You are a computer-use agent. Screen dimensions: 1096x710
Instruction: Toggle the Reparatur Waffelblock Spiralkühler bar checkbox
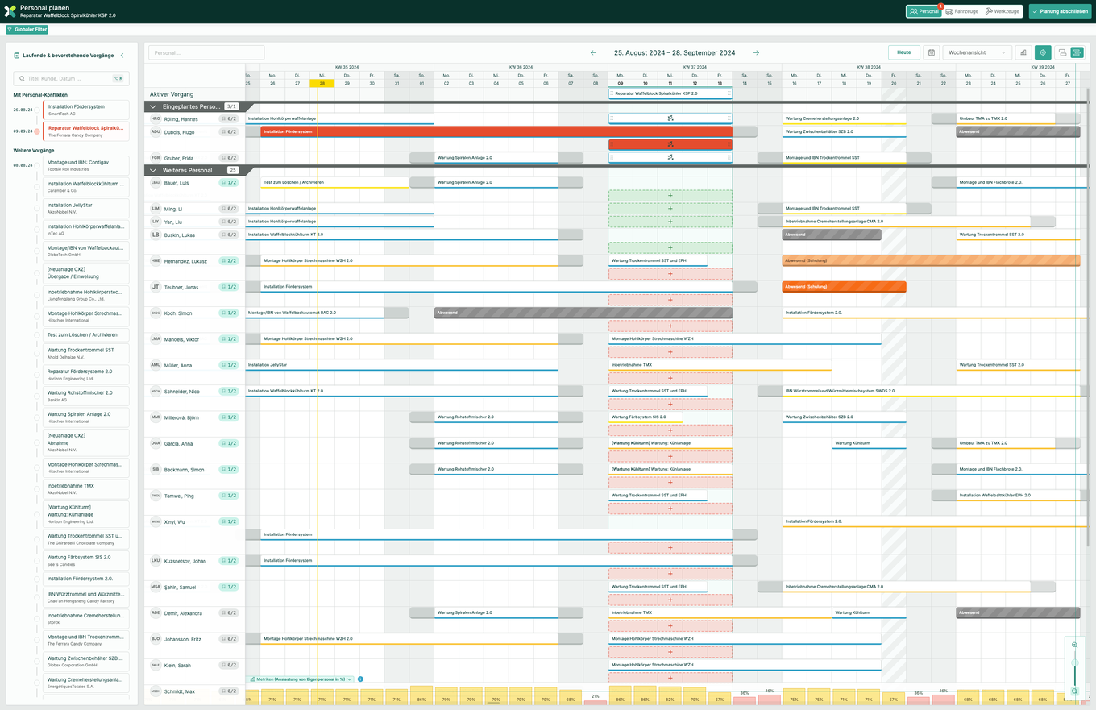coord(612,93)
